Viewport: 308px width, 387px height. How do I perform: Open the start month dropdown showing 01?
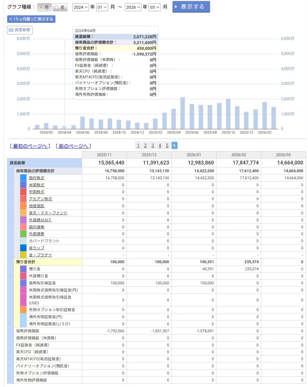click(102, 7)
